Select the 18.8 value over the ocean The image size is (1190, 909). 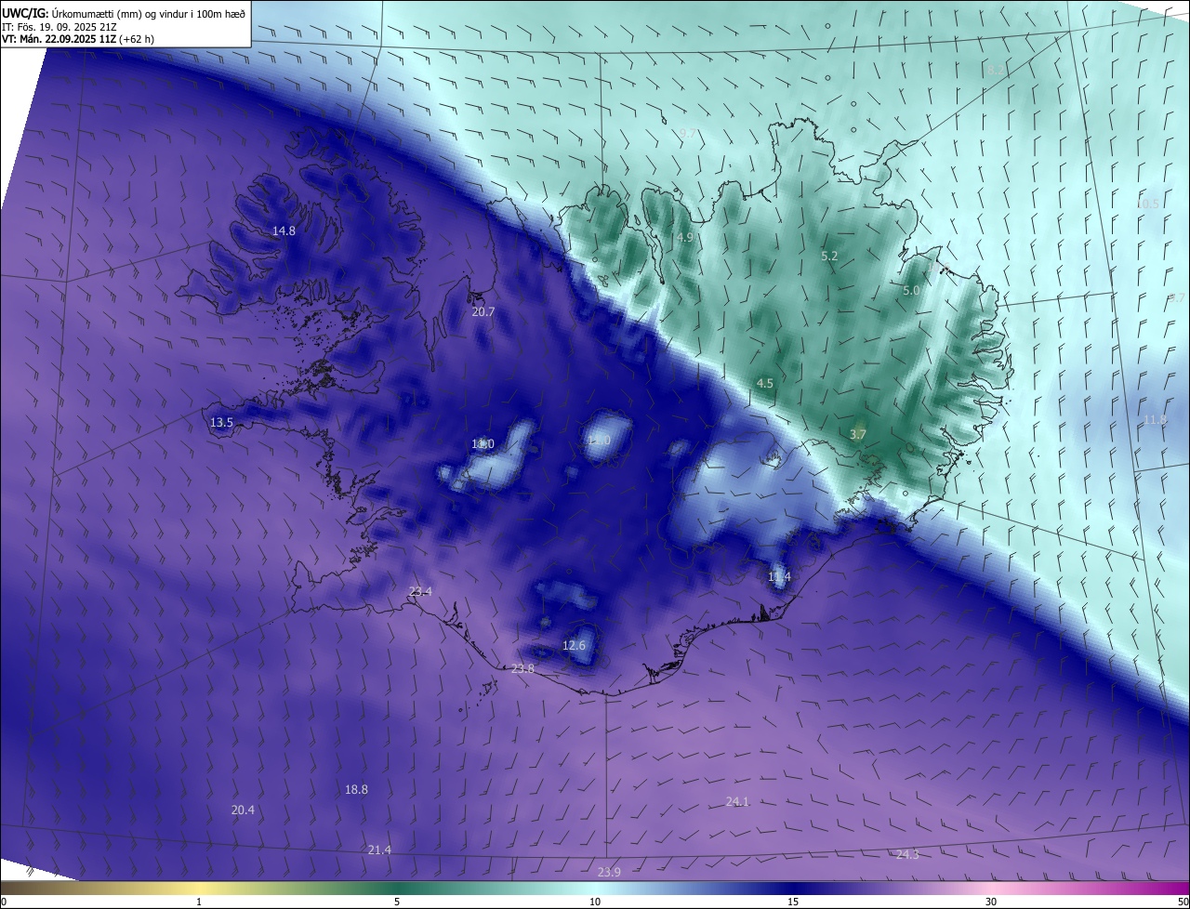pyautogui.click(x=356, y=789)
